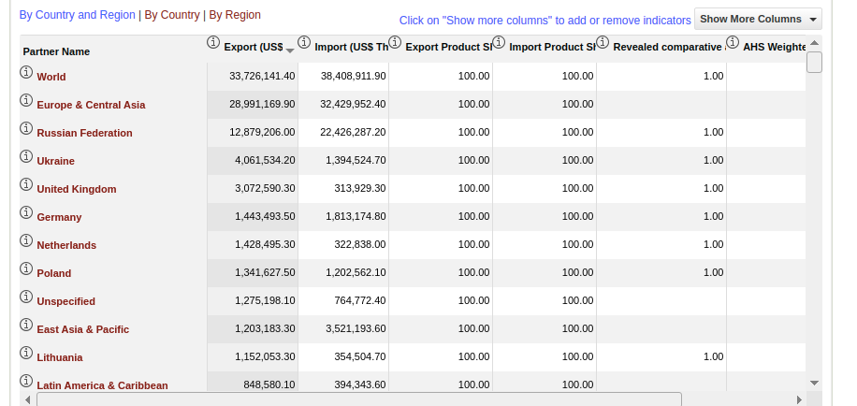
Task: Open the Netherlands partner link
Action: point(66,245)
